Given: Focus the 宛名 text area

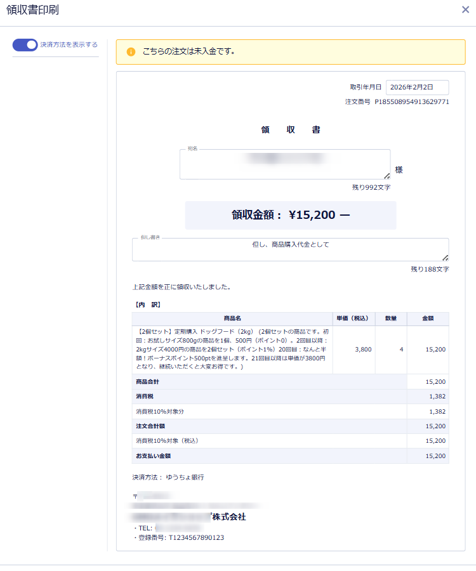Looking at the screenshot, I should tap(284, 164).
